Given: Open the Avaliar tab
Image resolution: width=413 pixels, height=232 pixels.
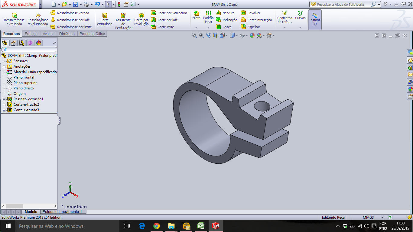Looking at the screenshot, I should [x=48, y=34].
